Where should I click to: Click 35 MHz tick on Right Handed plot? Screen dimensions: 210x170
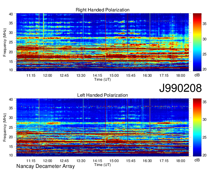(x=11, y=23)
